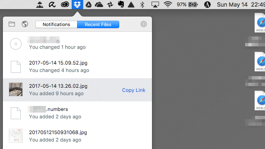Open Google Drive menu bar icon
The image size is (265, 149).
pyautogui.click(x=88, y=5)
